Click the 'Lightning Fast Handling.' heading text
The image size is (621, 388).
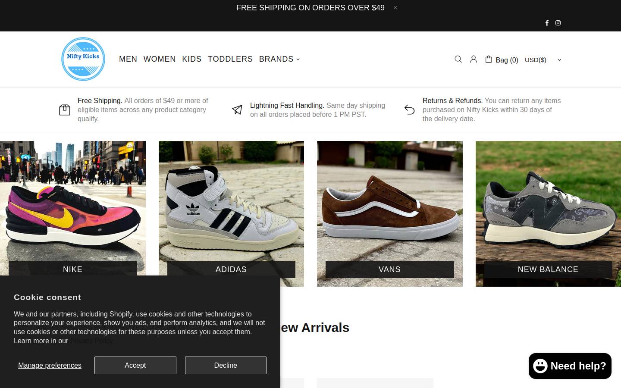coord(287,105)
